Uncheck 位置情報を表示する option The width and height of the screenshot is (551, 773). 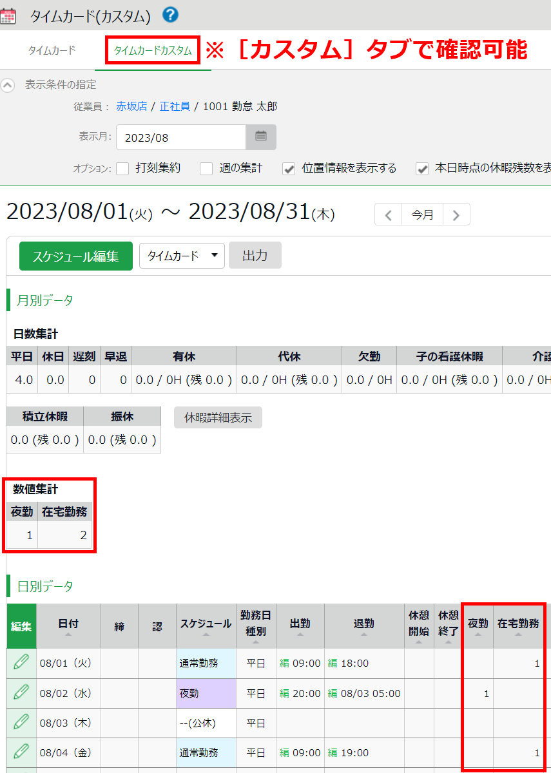tap(289, 169)
